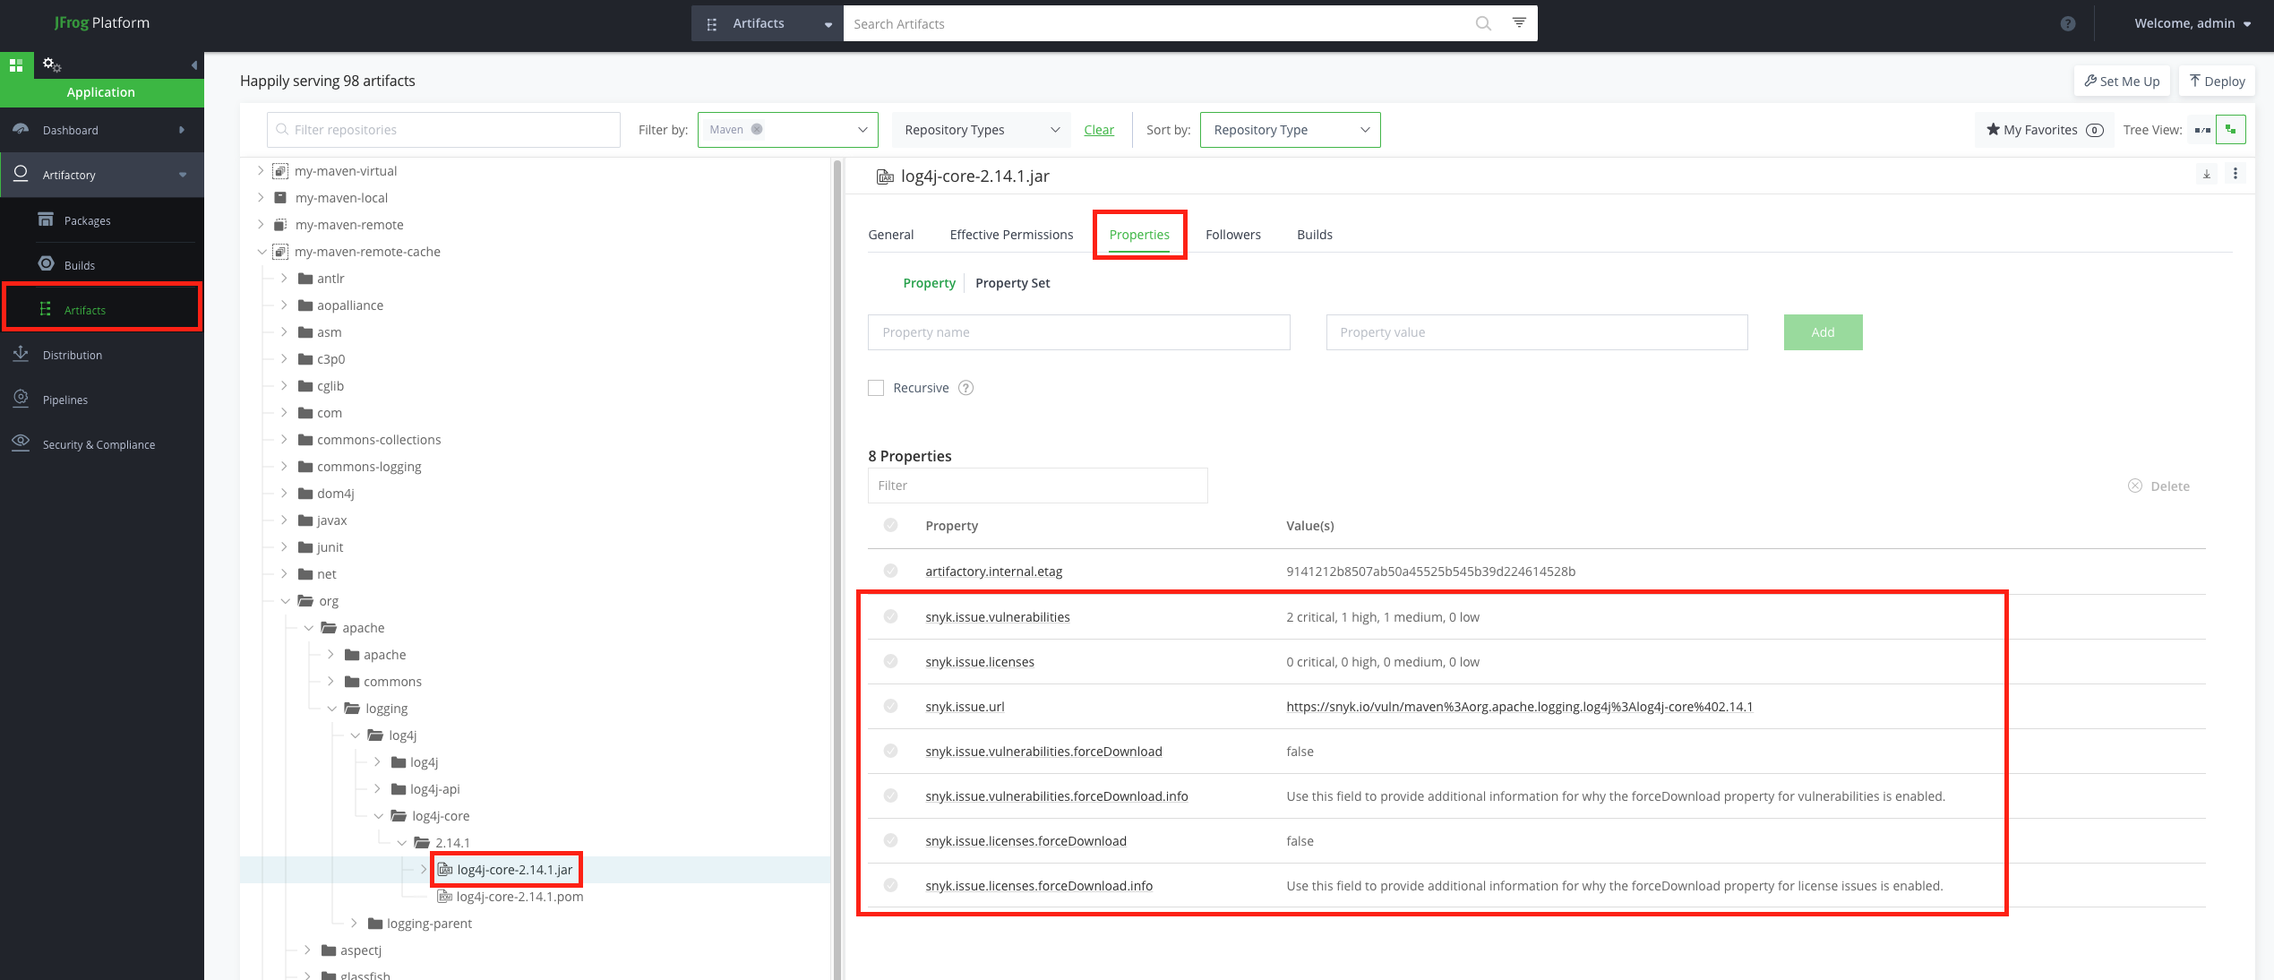2274x980 pixels.
Task: Remove the Maven filter tag
Action: (x=757, y=129)
